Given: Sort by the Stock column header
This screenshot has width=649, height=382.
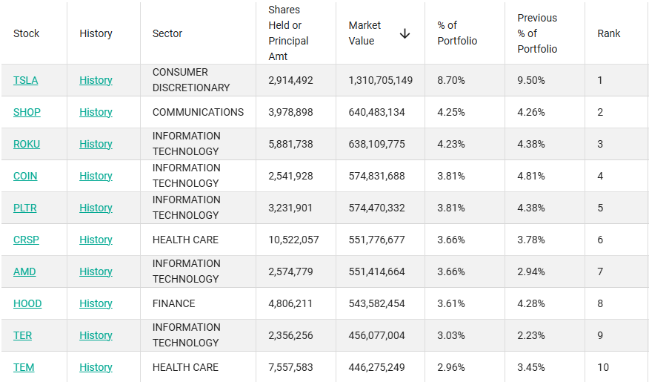Looking at the screenshot, I should (27, 33).
